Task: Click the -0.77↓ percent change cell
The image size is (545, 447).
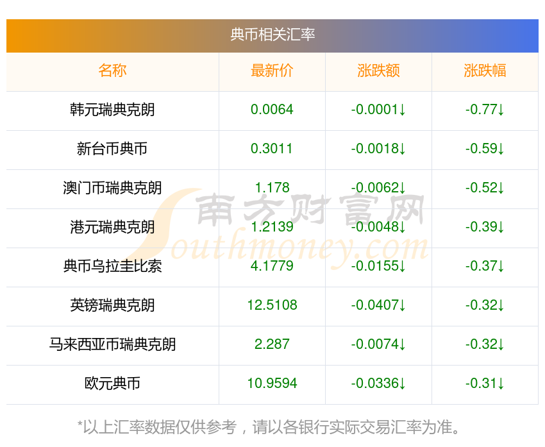Action: pos(485,110)
